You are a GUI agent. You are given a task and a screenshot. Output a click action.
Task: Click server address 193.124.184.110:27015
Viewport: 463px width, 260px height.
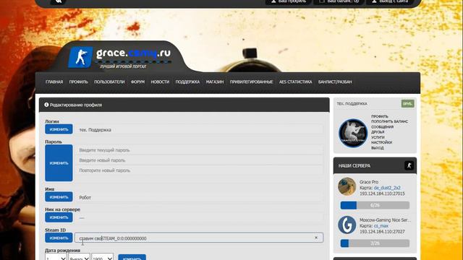click(382, 194)
